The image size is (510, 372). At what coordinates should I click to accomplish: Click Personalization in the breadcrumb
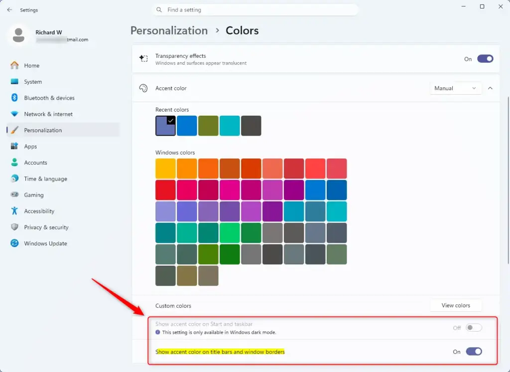[x=169, y=30]
